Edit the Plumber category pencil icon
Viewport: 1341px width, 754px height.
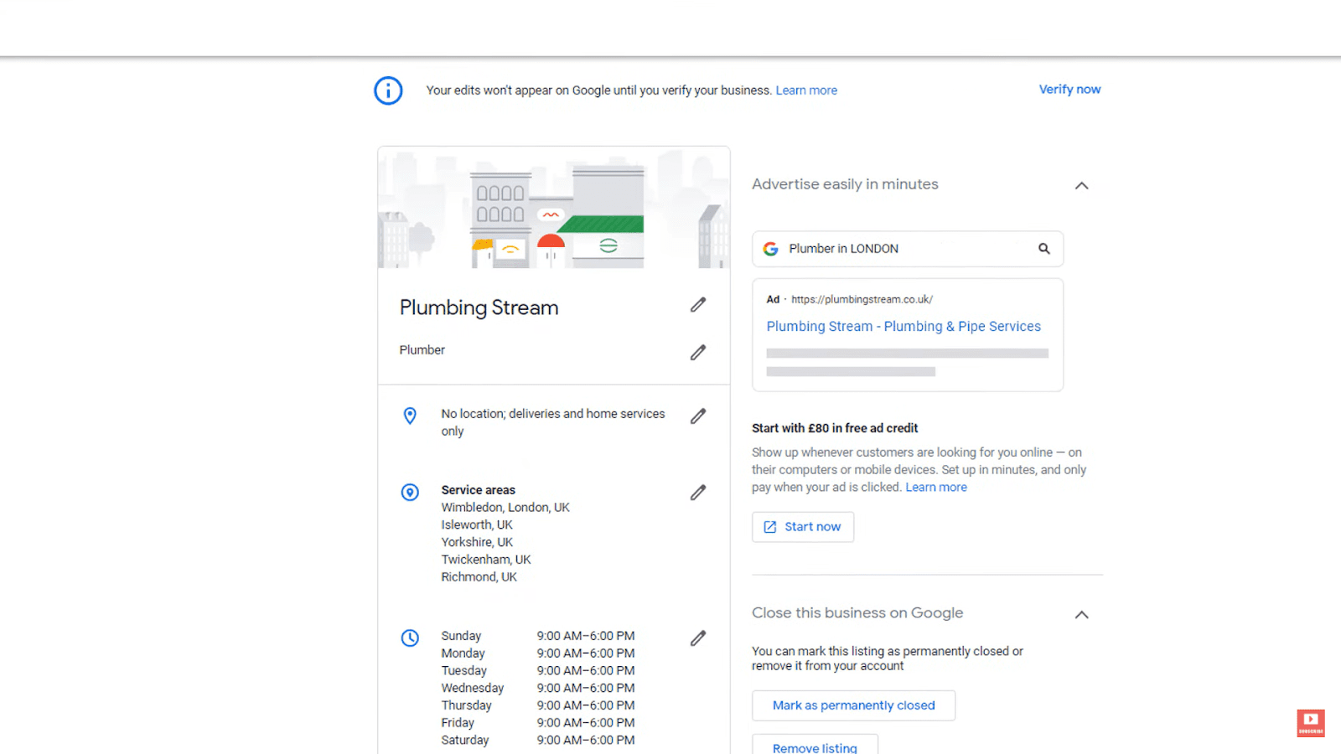(x=698, y=353)
